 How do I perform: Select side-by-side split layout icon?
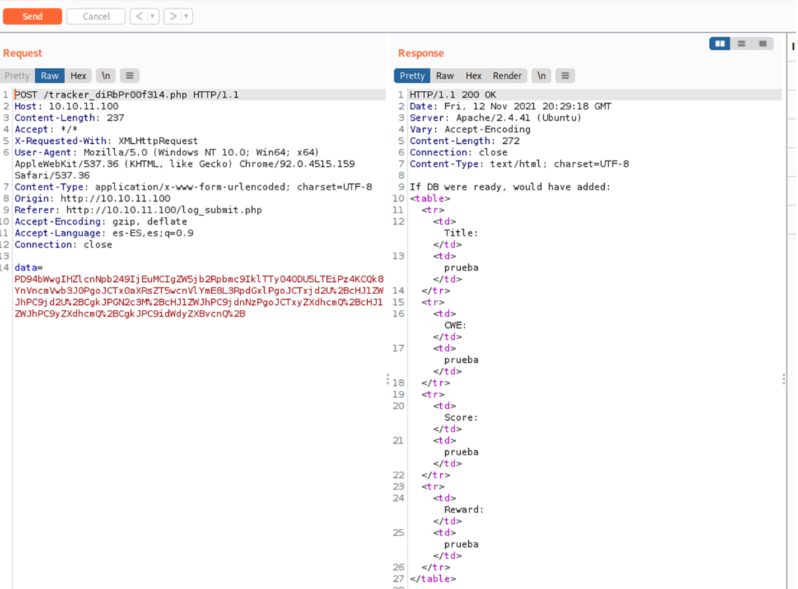720,44
